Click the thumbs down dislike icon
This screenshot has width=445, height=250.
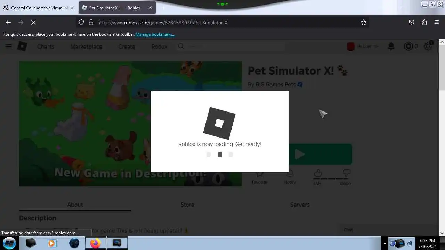point(346,173)
